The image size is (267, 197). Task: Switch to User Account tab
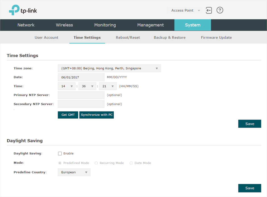coord(47,37)
